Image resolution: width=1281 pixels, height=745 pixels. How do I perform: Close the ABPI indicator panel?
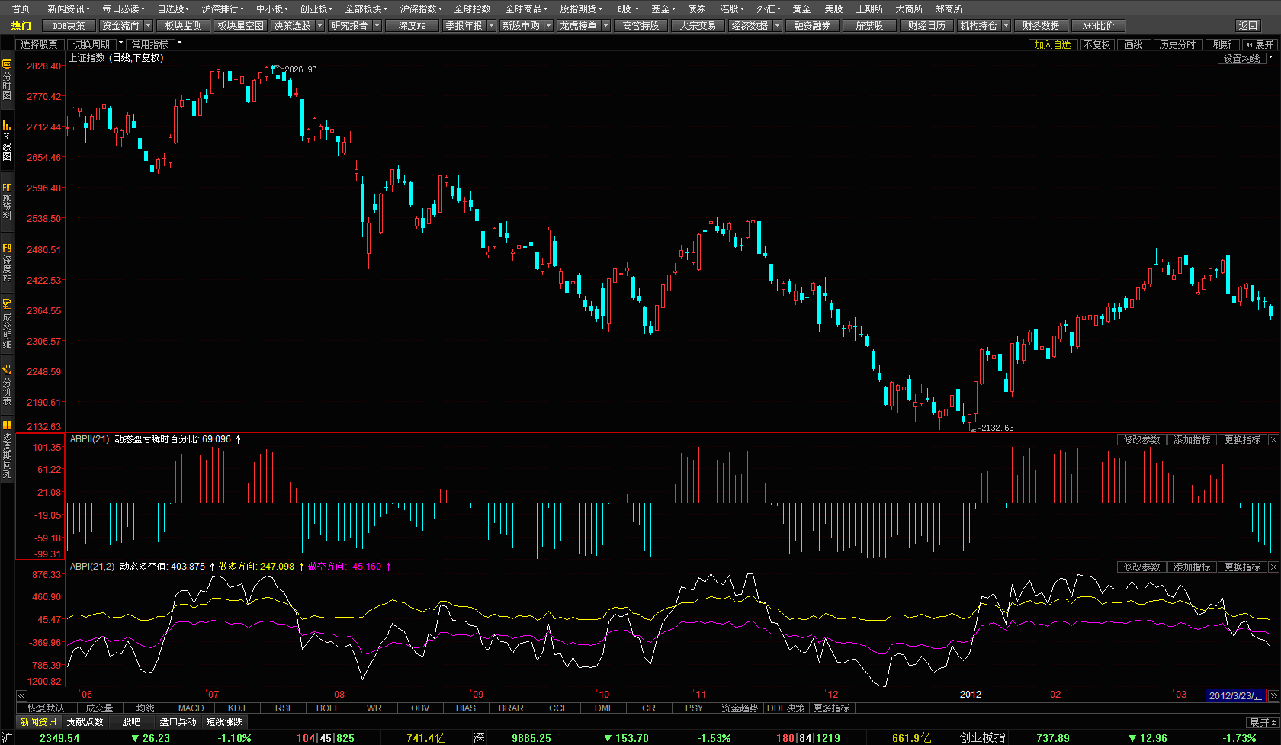[1273, 567]
